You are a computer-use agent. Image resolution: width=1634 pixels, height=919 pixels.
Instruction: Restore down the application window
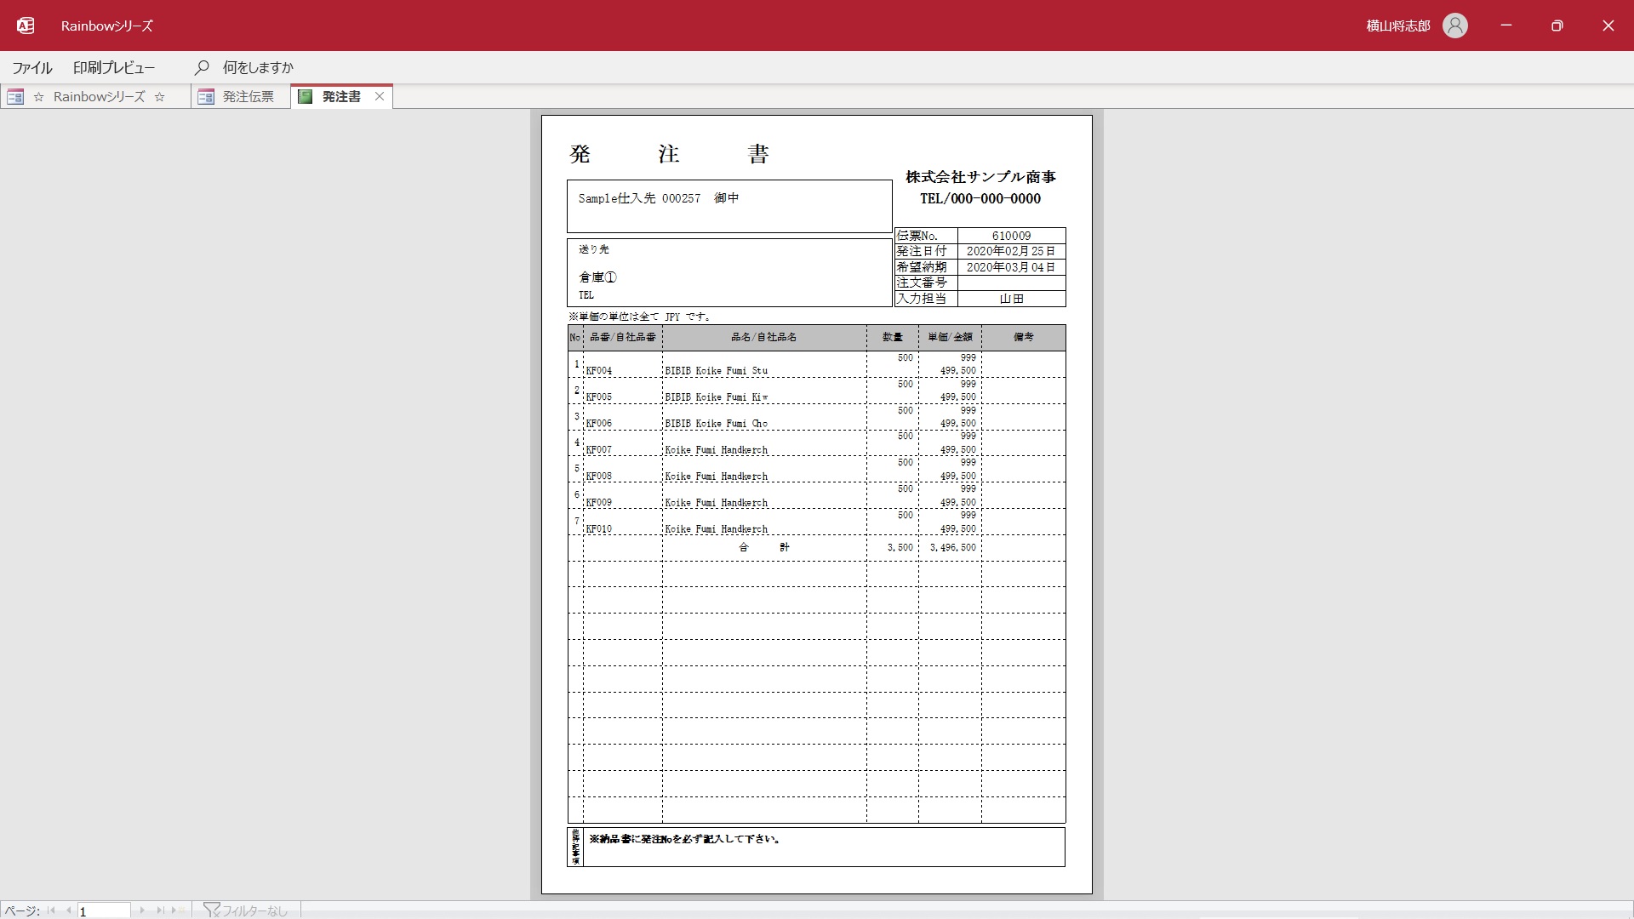(x=1557, y=26)
